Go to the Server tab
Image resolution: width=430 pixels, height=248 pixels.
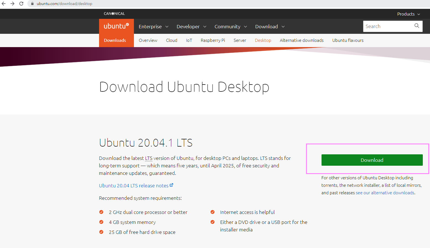(x=240, y=40)
